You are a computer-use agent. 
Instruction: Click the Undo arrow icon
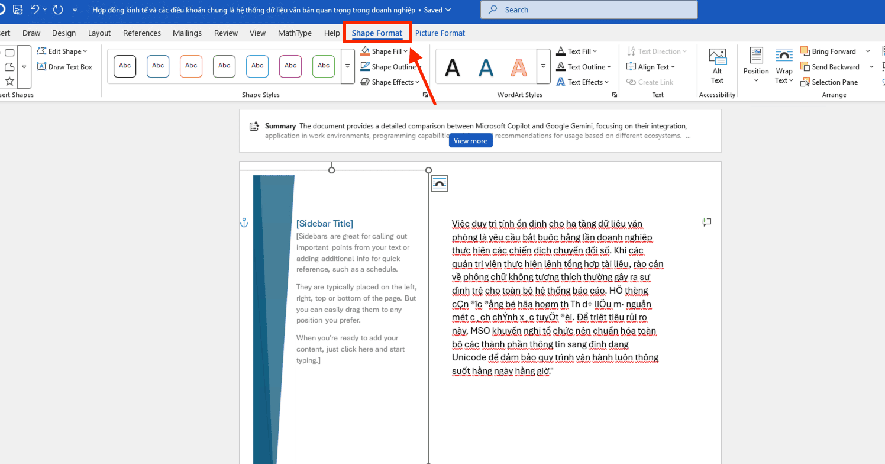pos(35,9)
